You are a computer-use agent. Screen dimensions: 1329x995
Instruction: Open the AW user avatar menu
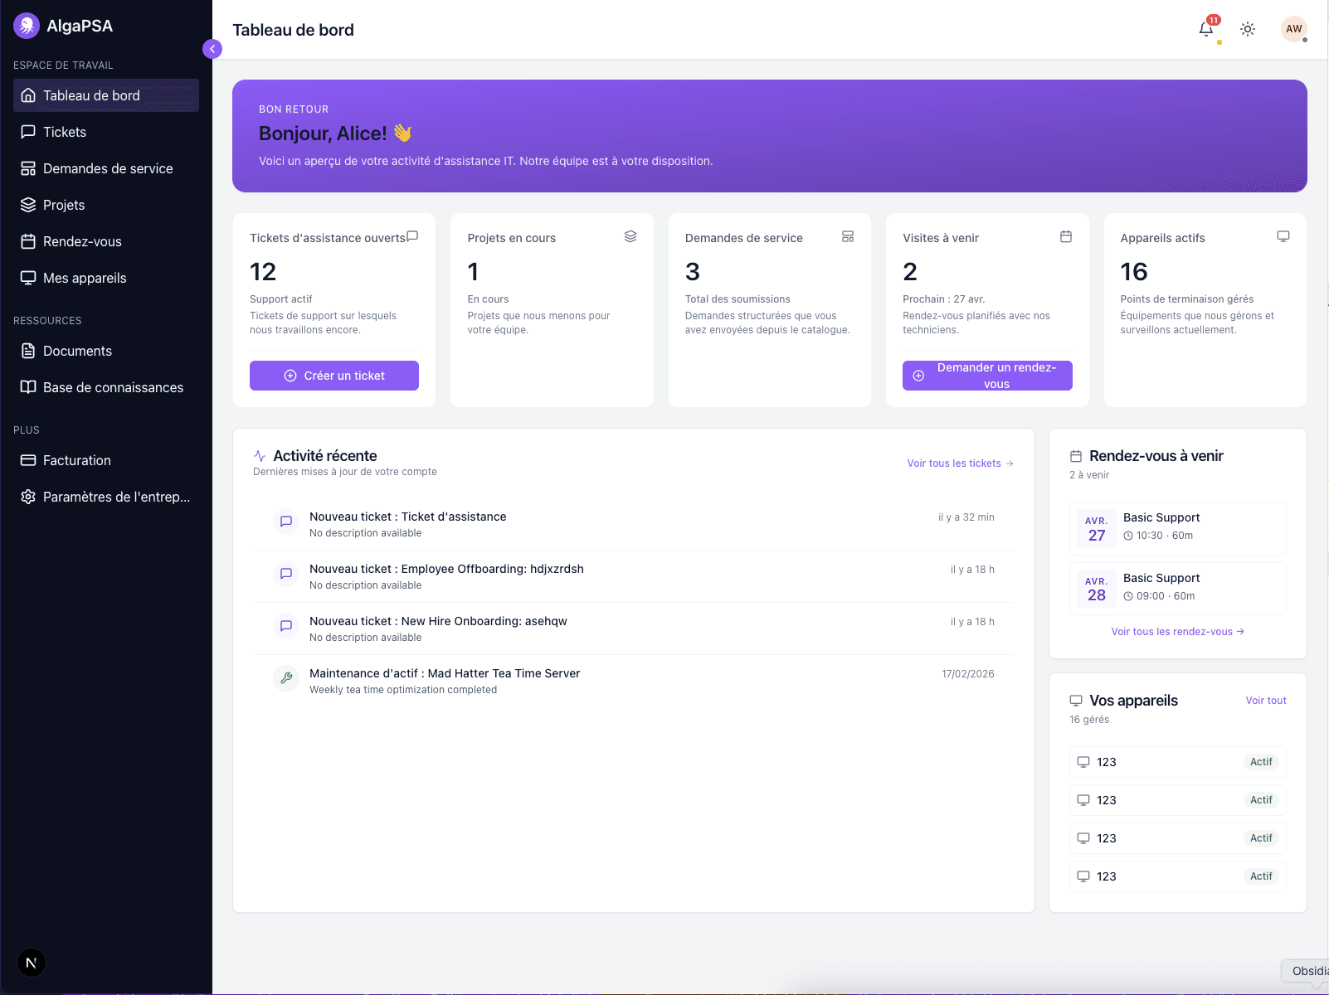tap(1294, 29)
